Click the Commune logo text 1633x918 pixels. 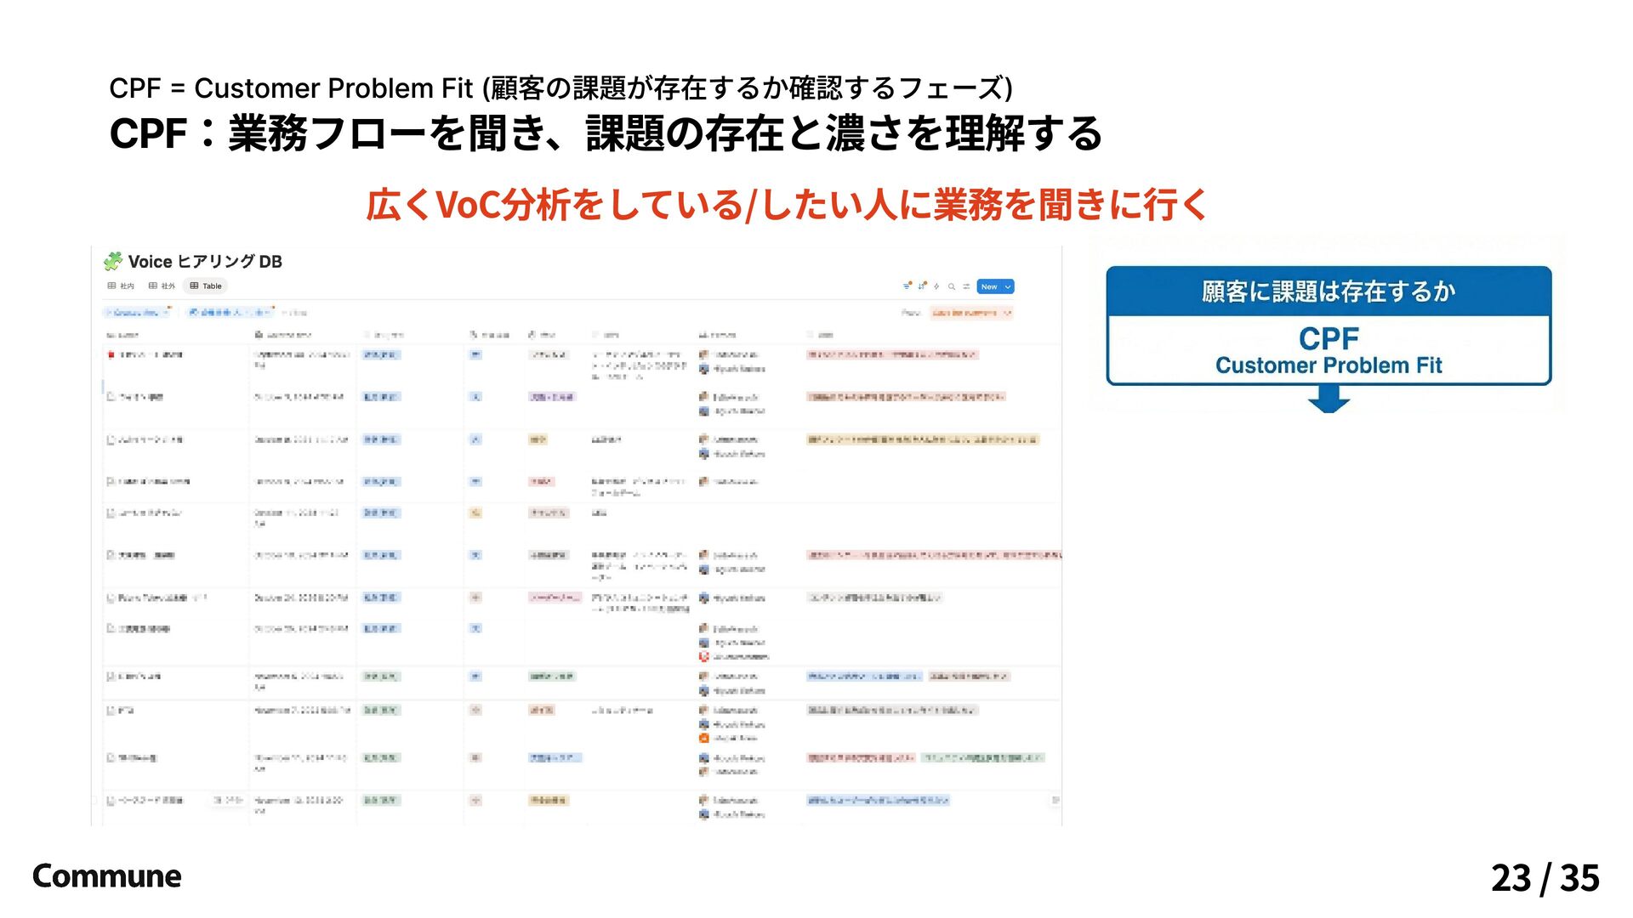(106, 875)
